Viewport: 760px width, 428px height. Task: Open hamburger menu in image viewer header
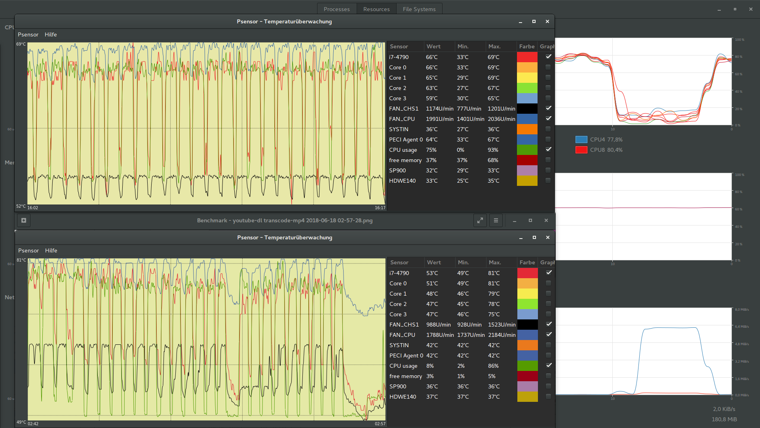coord(496,220)
